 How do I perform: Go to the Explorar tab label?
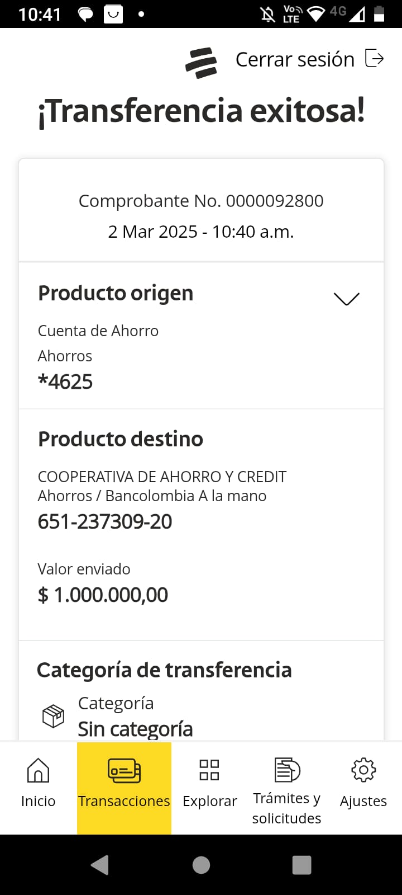coord(209,801)
